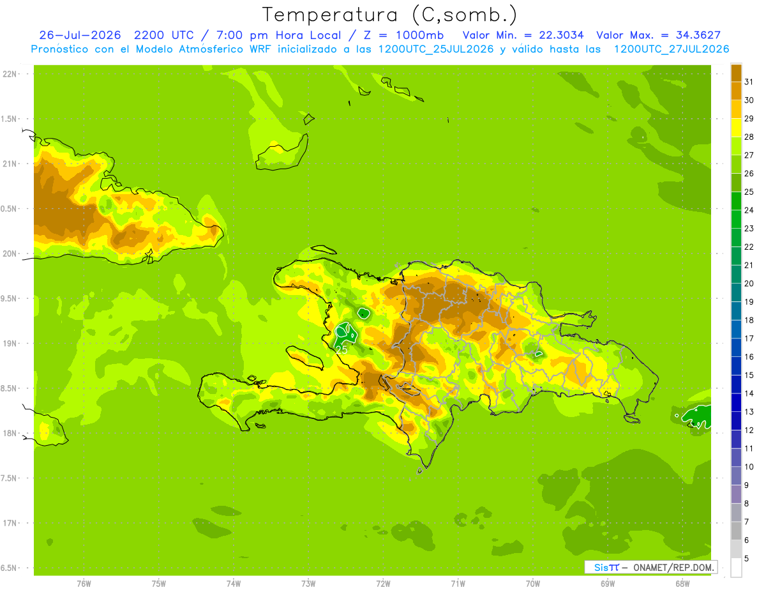Pick the yellow legend swatch between 28 and 29
Screen dimensions: 766x592
point(736,128)
